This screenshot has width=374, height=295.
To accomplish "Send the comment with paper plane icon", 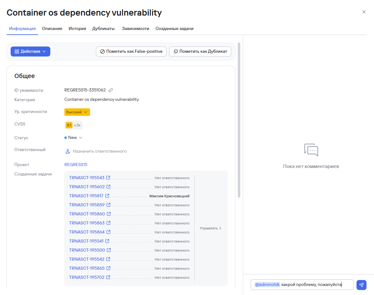I will (x=362, y=285).
